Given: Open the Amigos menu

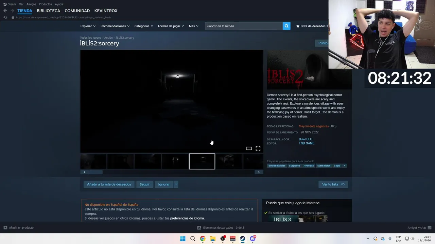Looking at the screenshot, I should click(31, 4).
